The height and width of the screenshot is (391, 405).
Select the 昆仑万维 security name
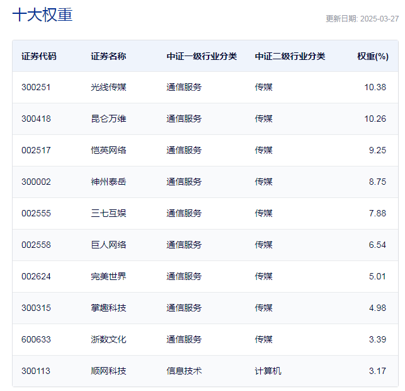(x=108, y=119)
